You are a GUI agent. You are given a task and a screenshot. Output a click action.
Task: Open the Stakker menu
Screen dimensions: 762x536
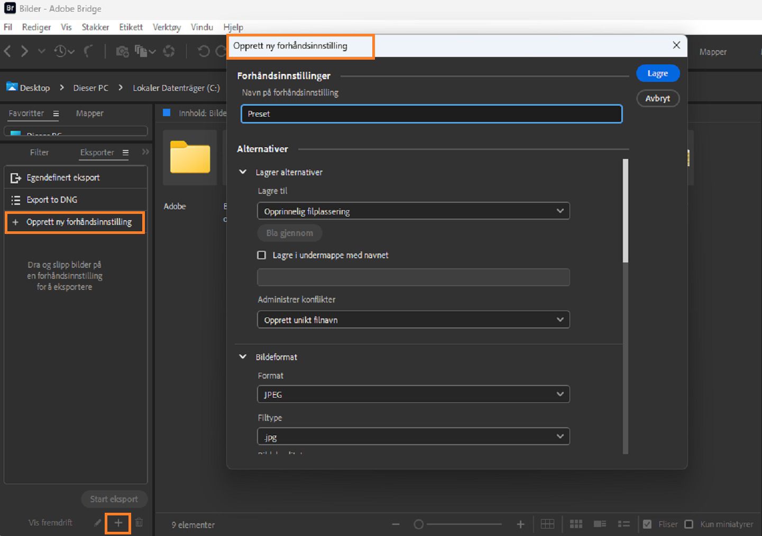pos(95,27)
